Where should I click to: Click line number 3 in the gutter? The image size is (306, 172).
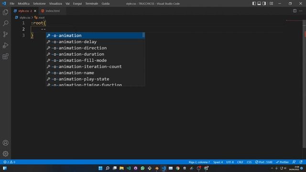(23, 35)
